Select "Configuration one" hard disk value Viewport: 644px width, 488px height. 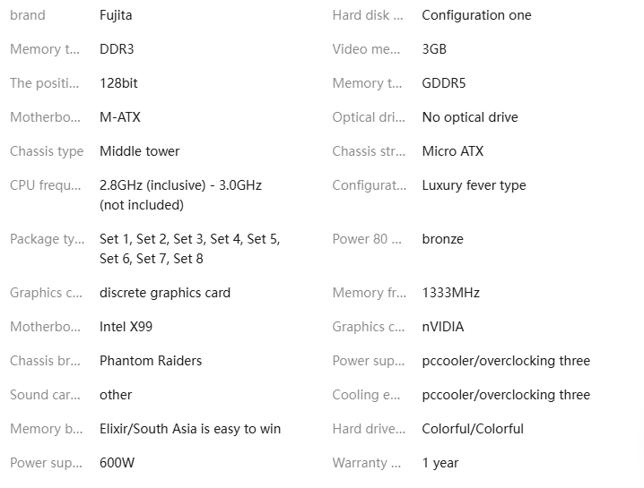click(476, 15)
